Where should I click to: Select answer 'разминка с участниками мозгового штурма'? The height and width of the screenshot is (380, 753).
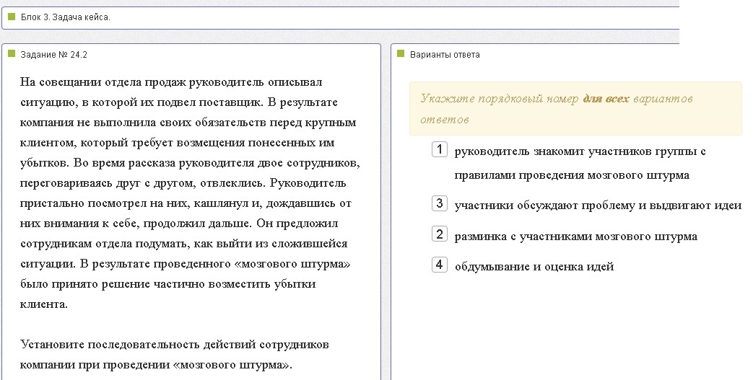click(x=576, y=237)
